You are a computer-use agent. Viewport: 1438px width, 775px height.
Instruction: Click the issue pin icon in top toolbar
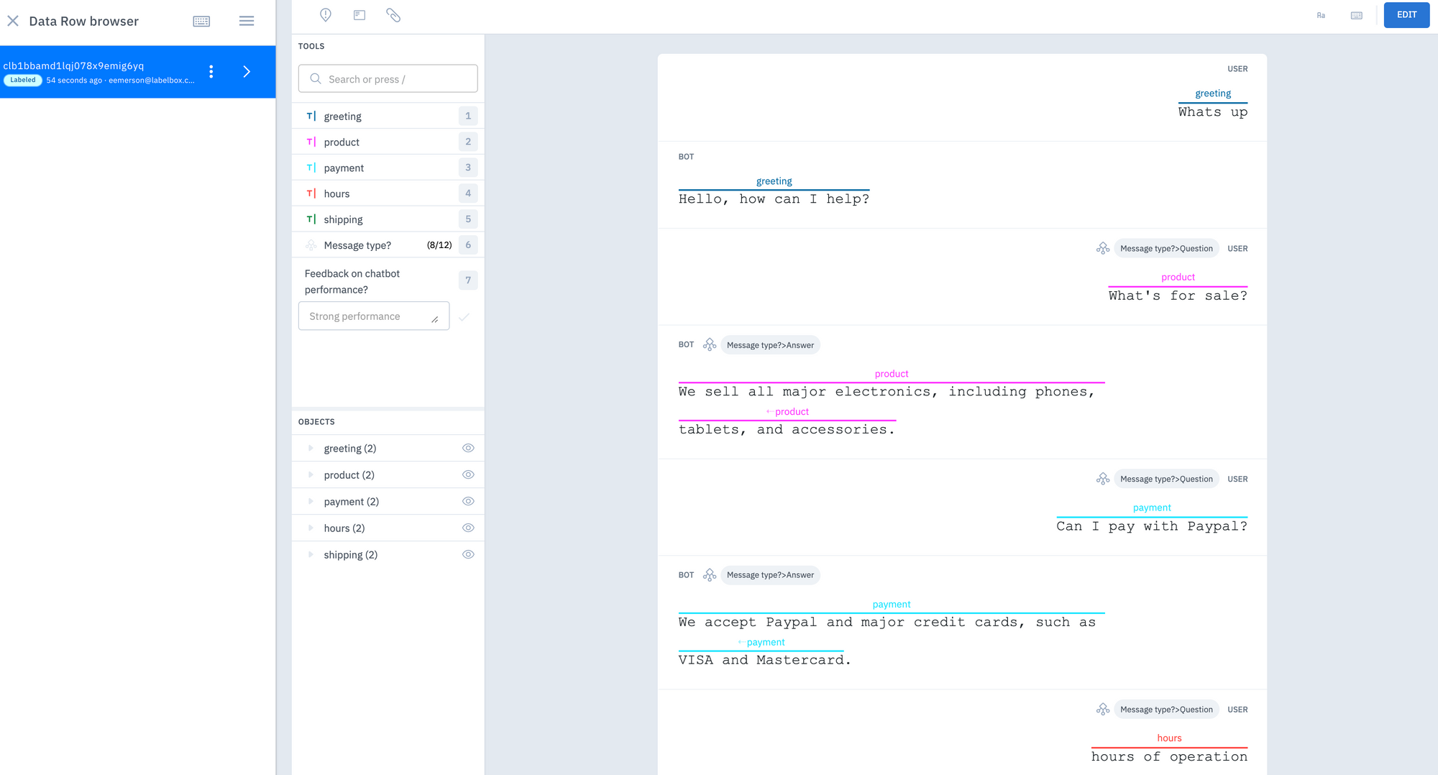pyautogui.click(x=326, y=15)
